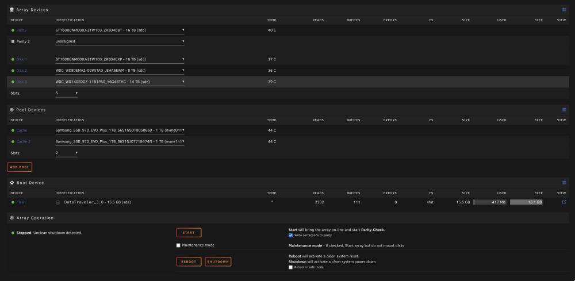The height and width of the screenshot is (281, 575).
Task: Click the Disk 2 temperature 36 C
Action: click(x=272, y=70)
